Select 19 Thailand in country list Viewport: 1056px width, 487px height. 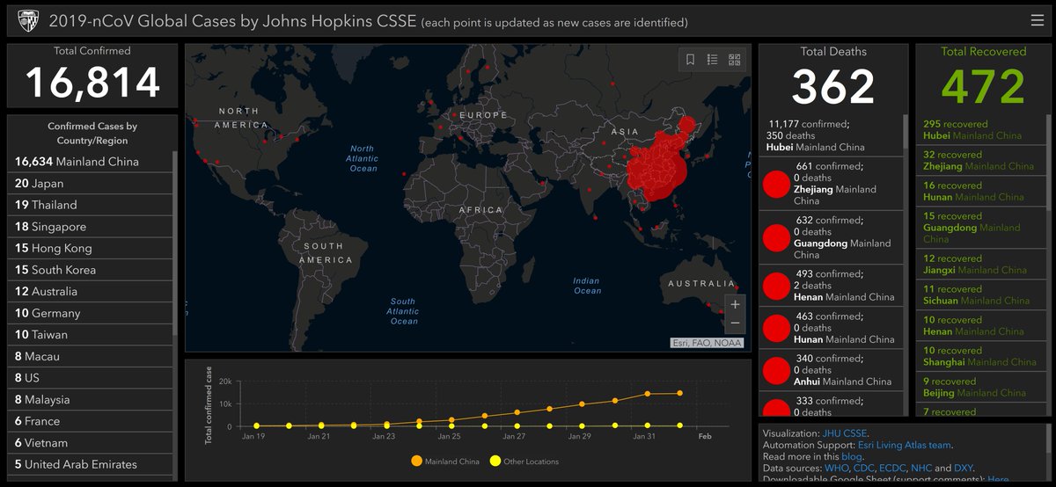click(89, 205)
